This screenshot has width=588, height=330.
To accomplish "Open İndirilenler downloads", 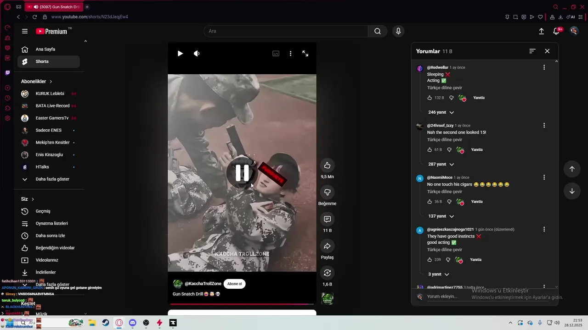I will coord(49,272).
